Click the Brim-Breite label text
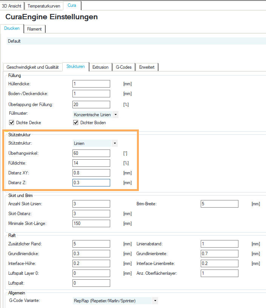The image size is (266, 308). (x=146, y=204)
